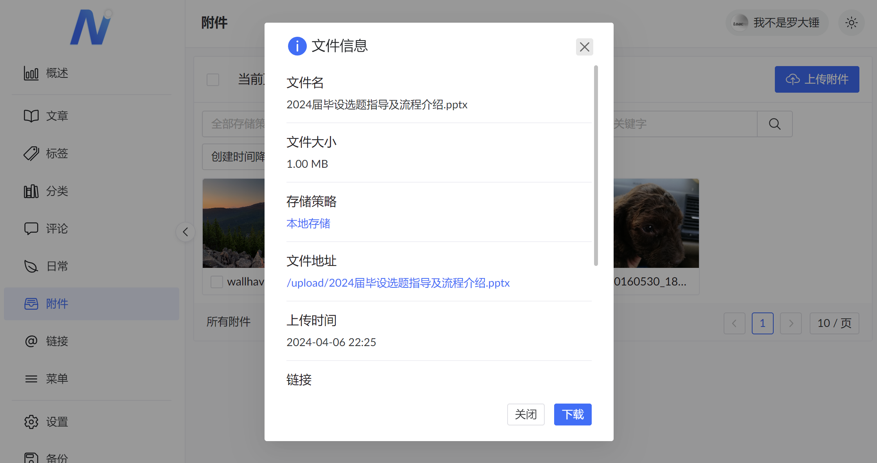The image size is (877, 463).
Task: Check the wallhaven attachment checkbox
Action: pyautogui.click(x=216, y=282)
